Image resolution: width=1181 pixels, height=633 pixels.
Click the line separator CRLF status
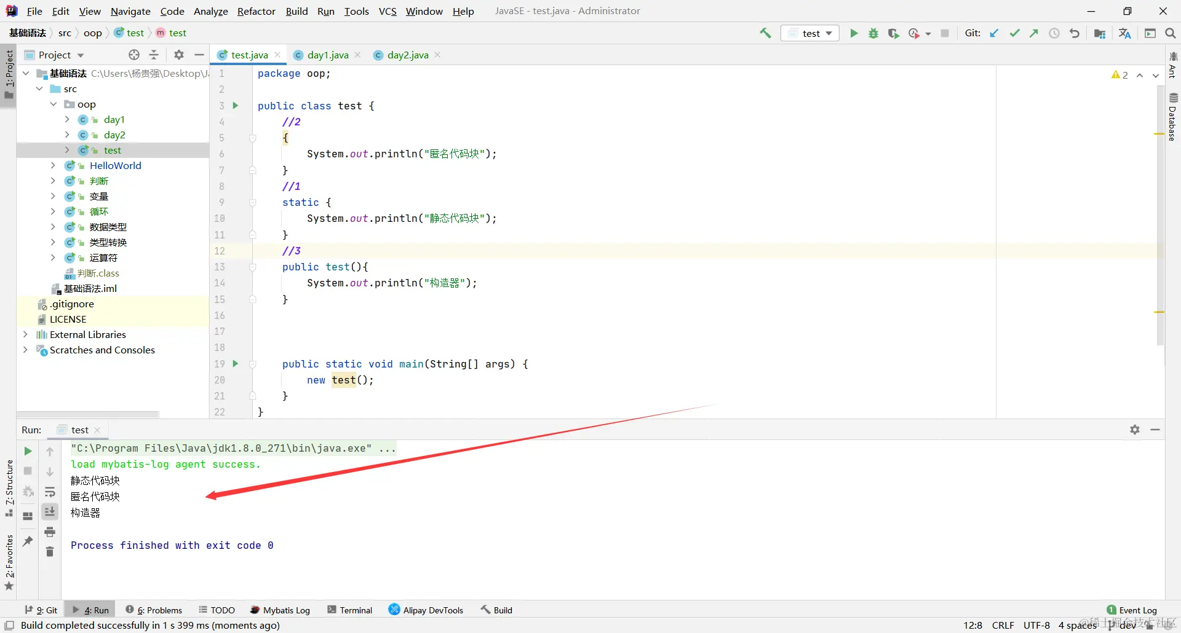tap(1003, 625)
